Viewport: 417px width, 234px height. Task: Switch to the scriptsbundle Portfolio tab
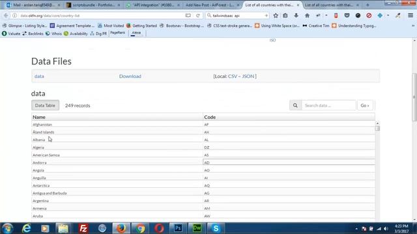93,5
